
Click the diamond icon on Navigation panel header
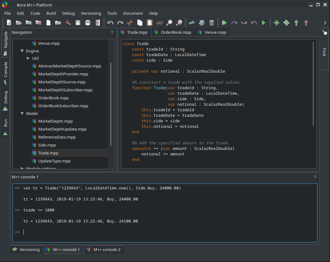[112, 32]
